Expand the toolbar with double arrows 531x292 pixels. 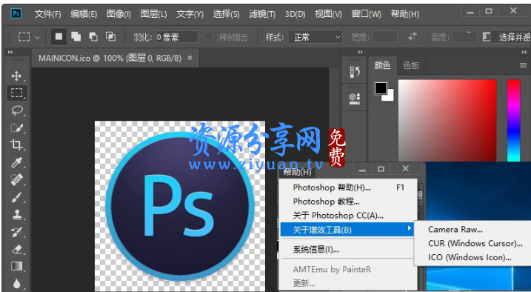pyautogui.click(x=10, y=52)
